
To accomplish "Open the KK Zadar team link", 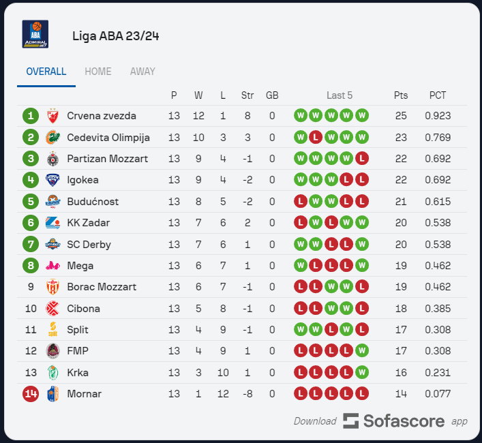I will point(88,223).
